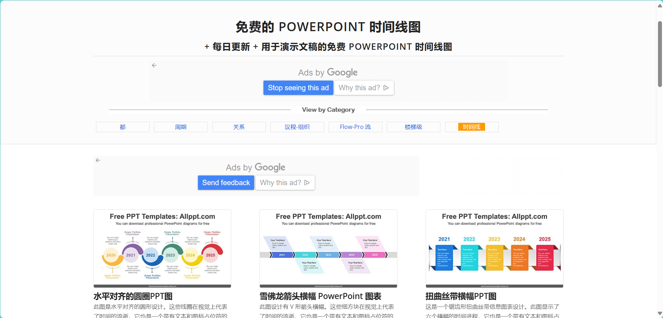
Task: Select the 都 category tab
Action: (x=122, y=127)
